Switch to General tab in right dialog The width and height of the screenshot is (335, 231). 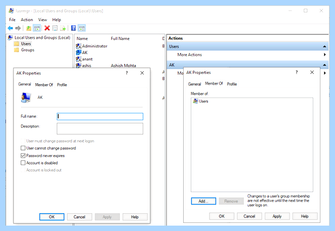(x=195, y=84)
